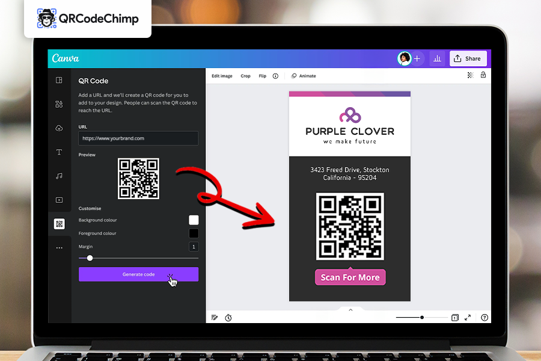The image size is (541, 361).
Task: Open the Templates panel in sidebar
Action: pyautogui.click(x=59, y=81)
